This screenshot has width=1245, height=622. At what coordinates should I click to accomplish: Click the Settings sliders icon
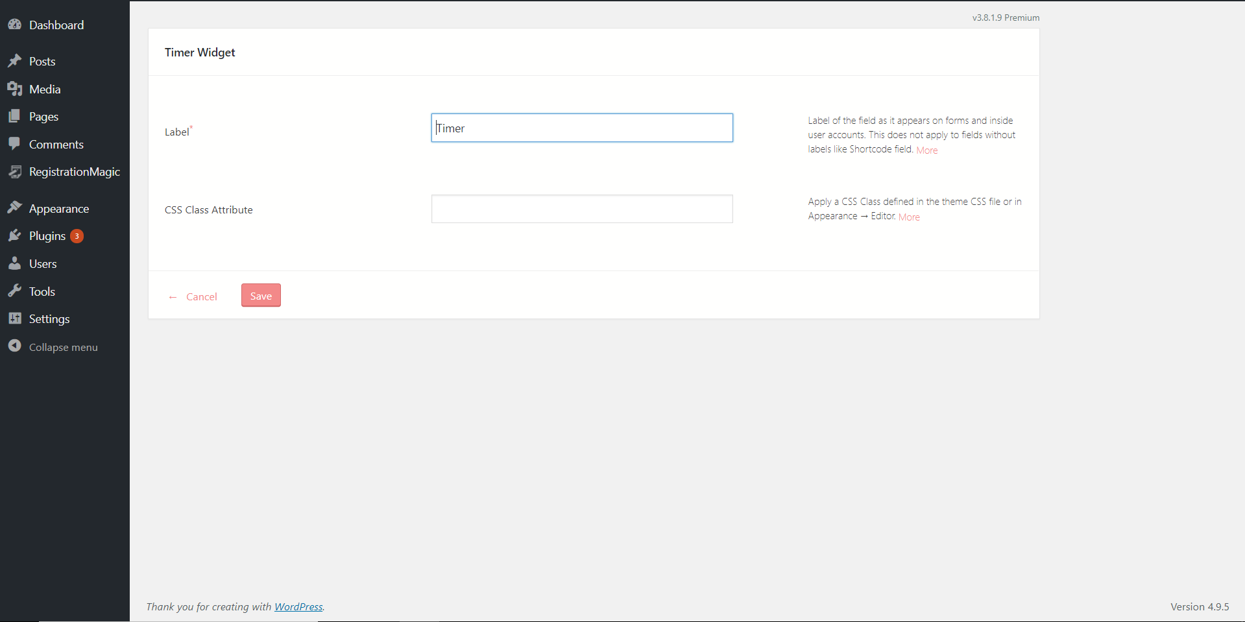tap(15, 318)
